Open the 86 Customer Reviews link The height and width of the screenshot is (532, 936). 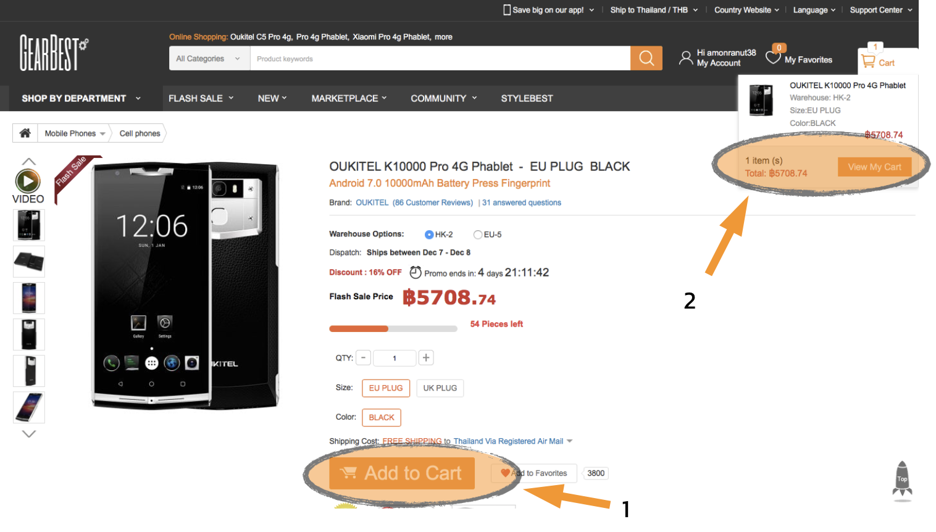(433, 202)
